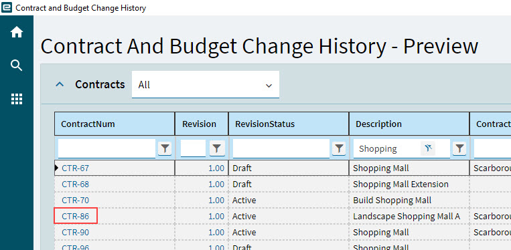This screenshot has height=250, width=511.
Task: Open contract link CTR-68
Action: click(75, 184)
